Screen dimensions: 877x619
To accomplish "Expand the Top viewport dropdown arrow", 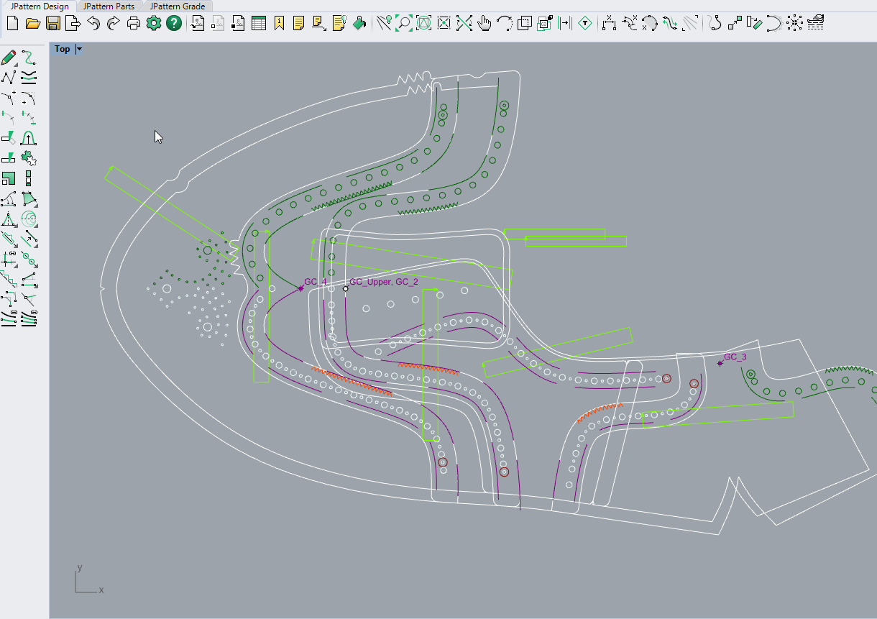I will (79, 49).
